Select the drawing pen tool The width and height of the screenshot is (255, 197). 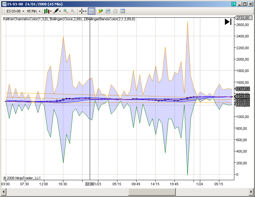[x=56, y=11]
